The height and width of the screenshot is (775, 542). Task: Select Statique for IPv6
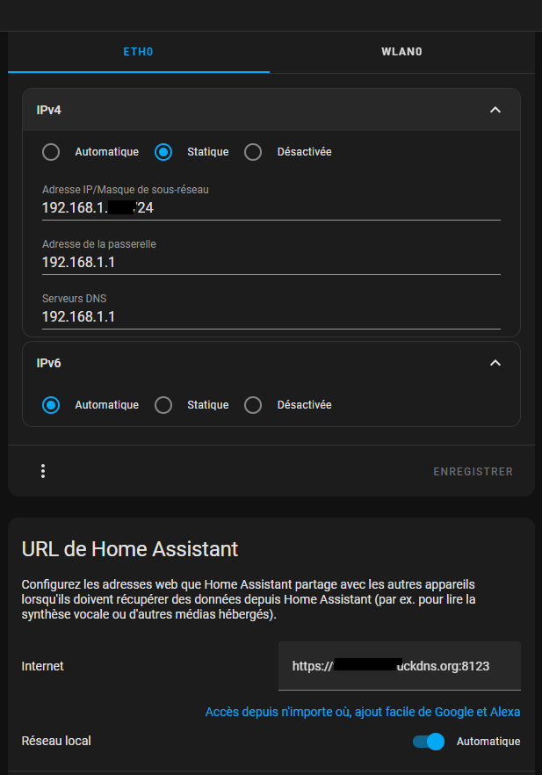(163, 405)
